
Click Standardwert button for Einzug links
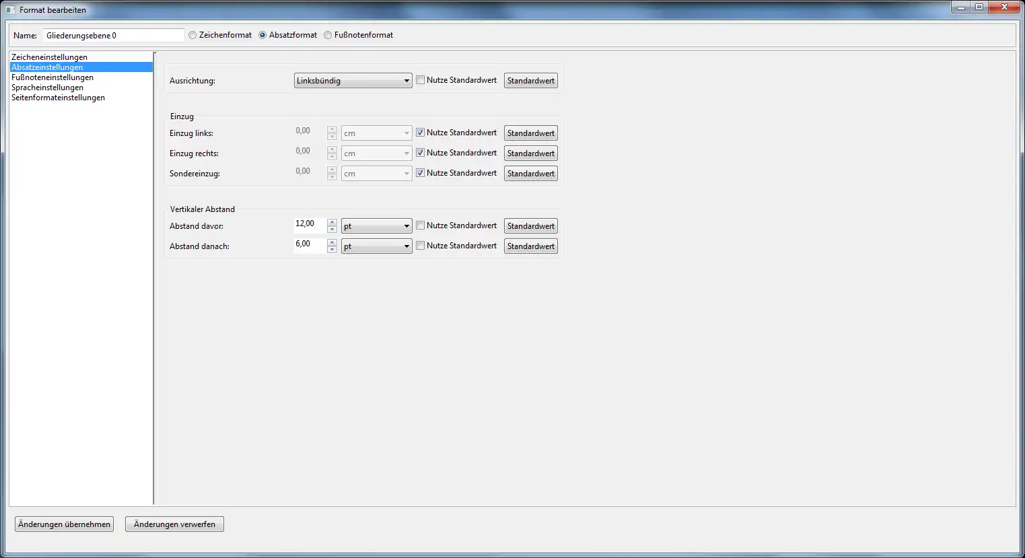[x=531, y=133]
